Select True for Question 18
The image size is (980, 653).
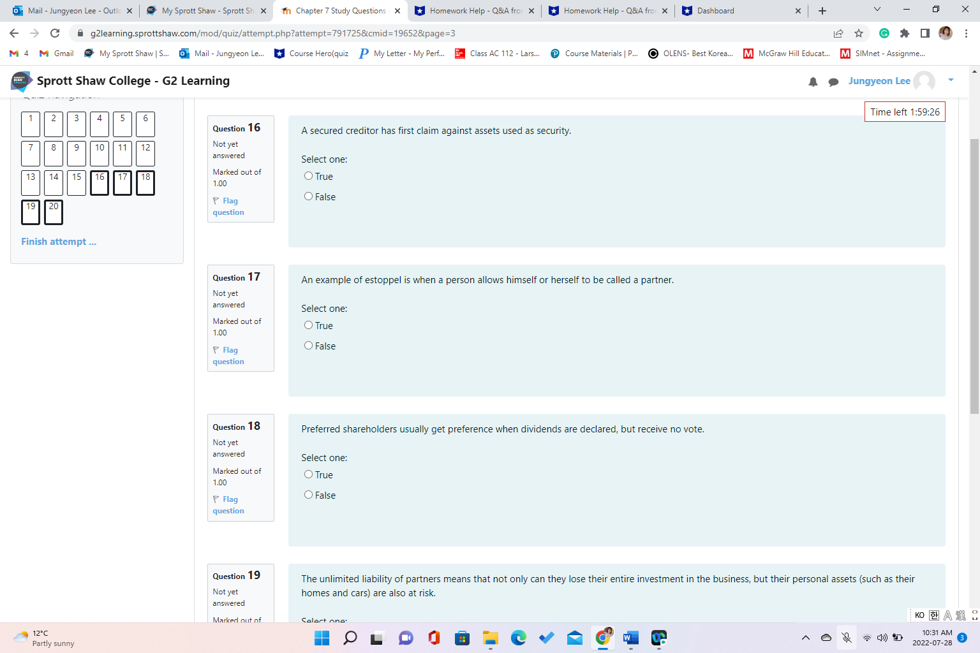[x=308, y=474]
